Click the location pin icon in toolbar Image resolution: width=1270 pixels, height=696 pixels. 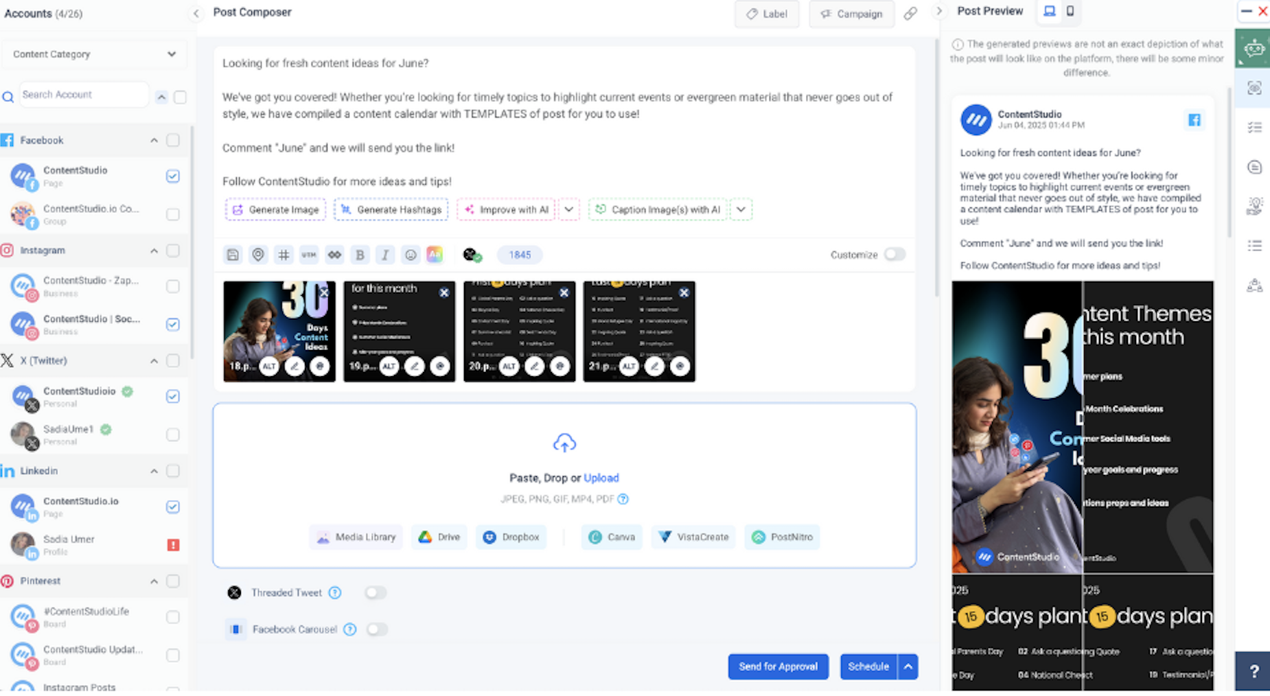258,255
